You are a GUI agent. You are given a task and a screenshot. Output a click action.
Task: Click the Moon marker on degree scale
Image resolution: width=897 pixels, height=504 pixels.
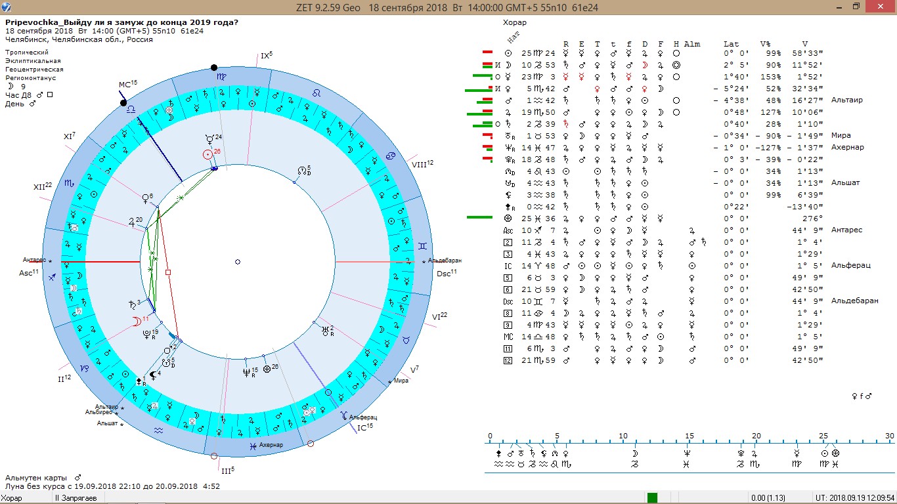click(x=634, y=453)
